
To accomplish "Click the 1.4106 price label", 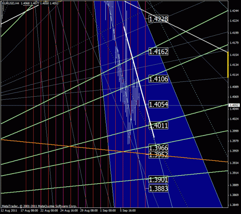I will click(158, 79).
